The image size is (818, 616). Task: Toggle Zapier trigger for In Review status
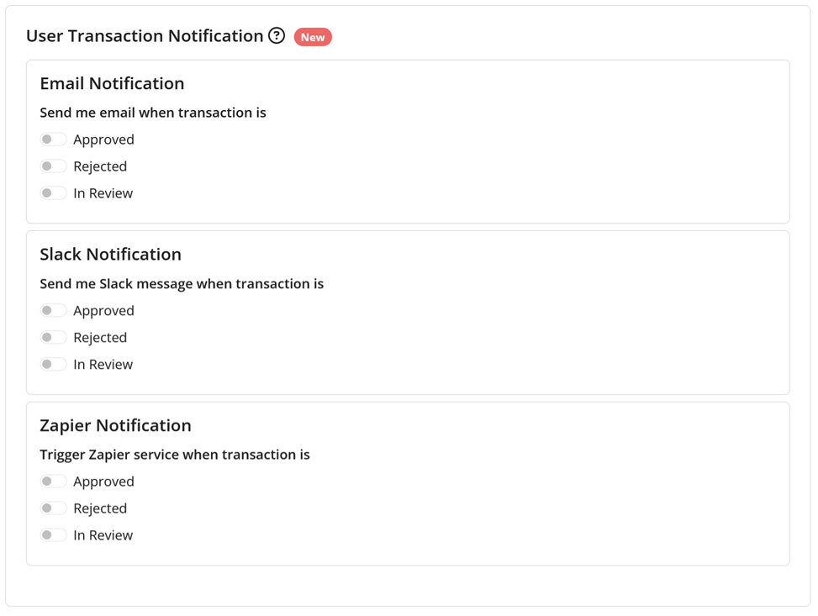tap(53, 534)
